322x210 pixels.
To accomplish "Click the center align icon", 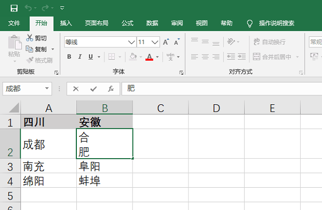I will click(x=205, y=57).
